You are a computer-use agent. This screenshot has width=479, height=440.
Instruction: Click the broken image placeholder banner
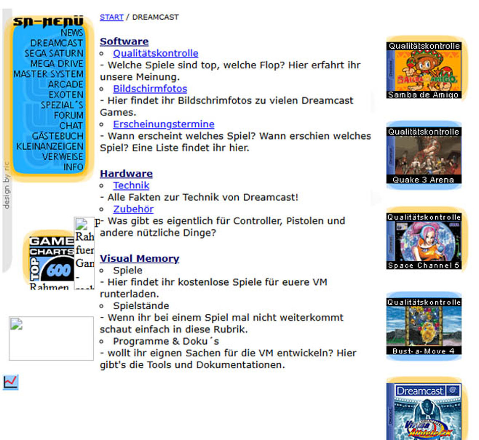(x=51, y=338)
